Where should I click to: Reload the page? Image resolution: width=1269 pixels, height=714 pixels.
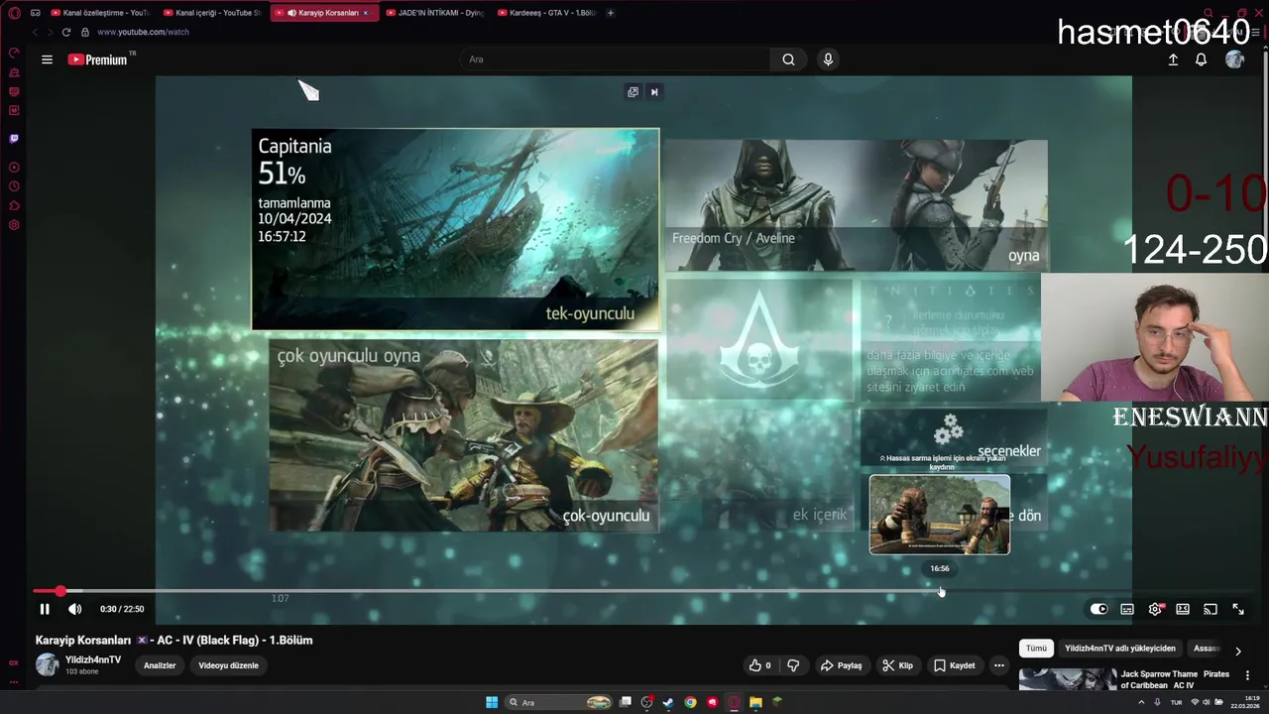point(66,32)
